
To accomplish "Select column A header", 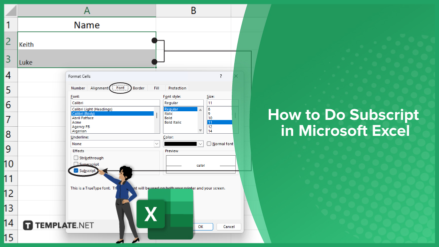I will click(87, 10).
